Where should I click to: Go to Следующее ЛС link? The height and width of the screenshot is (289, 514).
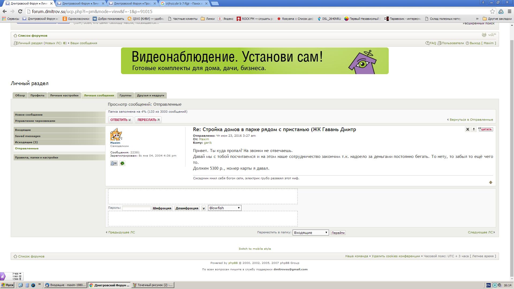pyautogui.click(x=481, y=232)
